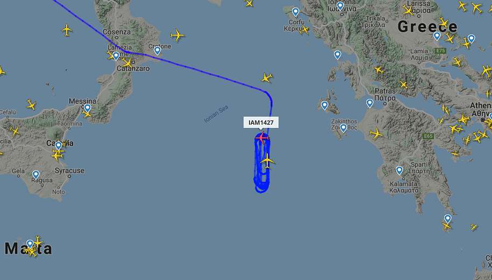
Task: Click the Ionian Sea map label
Action: click(216, 114)
